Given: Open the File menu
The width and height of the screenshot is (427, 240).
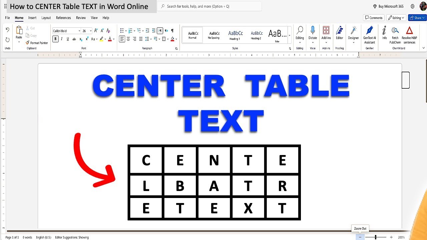Looking at the screenshot, I should point(7,18).
